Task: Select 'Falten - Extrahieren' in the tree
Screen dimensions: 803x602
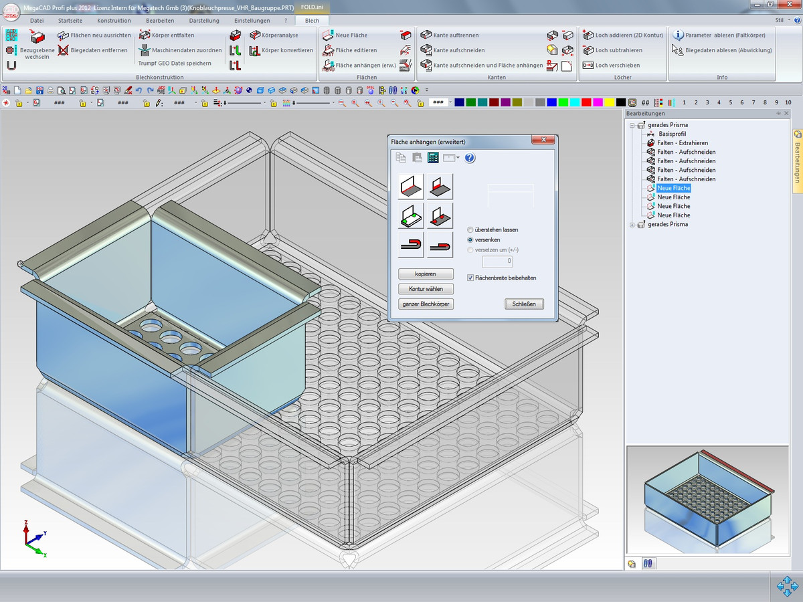Action: pos(683,143)
